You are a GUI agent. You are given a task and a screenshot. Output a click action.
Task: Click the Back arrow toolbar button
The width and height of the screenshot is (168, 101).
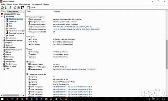[2, 8]
